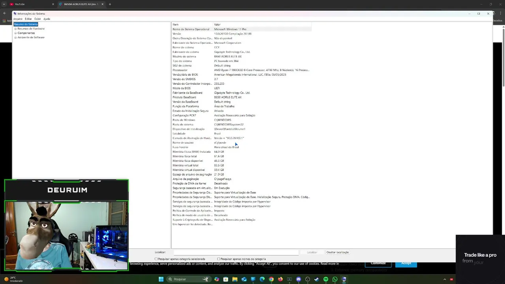Enable Pesquisar apenas categoria selecionada checkbox

tap(156, 259)
